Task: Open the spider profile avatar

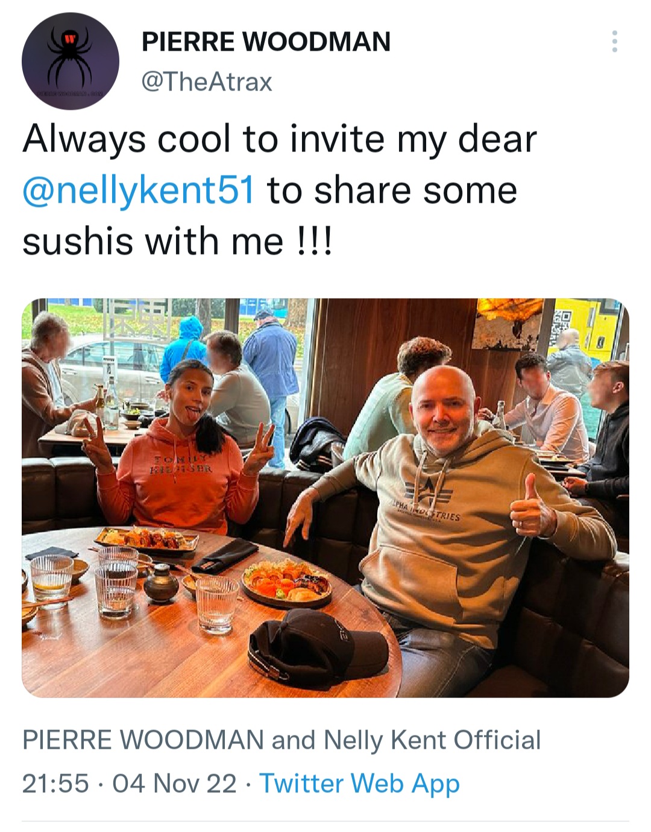Action: coord(71,61)
